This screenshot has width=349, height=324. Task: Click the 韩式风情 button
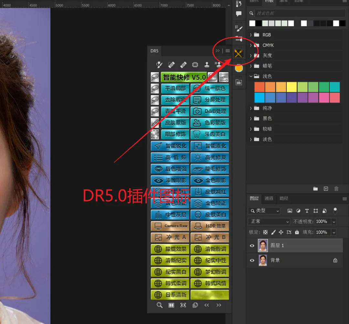210,284
